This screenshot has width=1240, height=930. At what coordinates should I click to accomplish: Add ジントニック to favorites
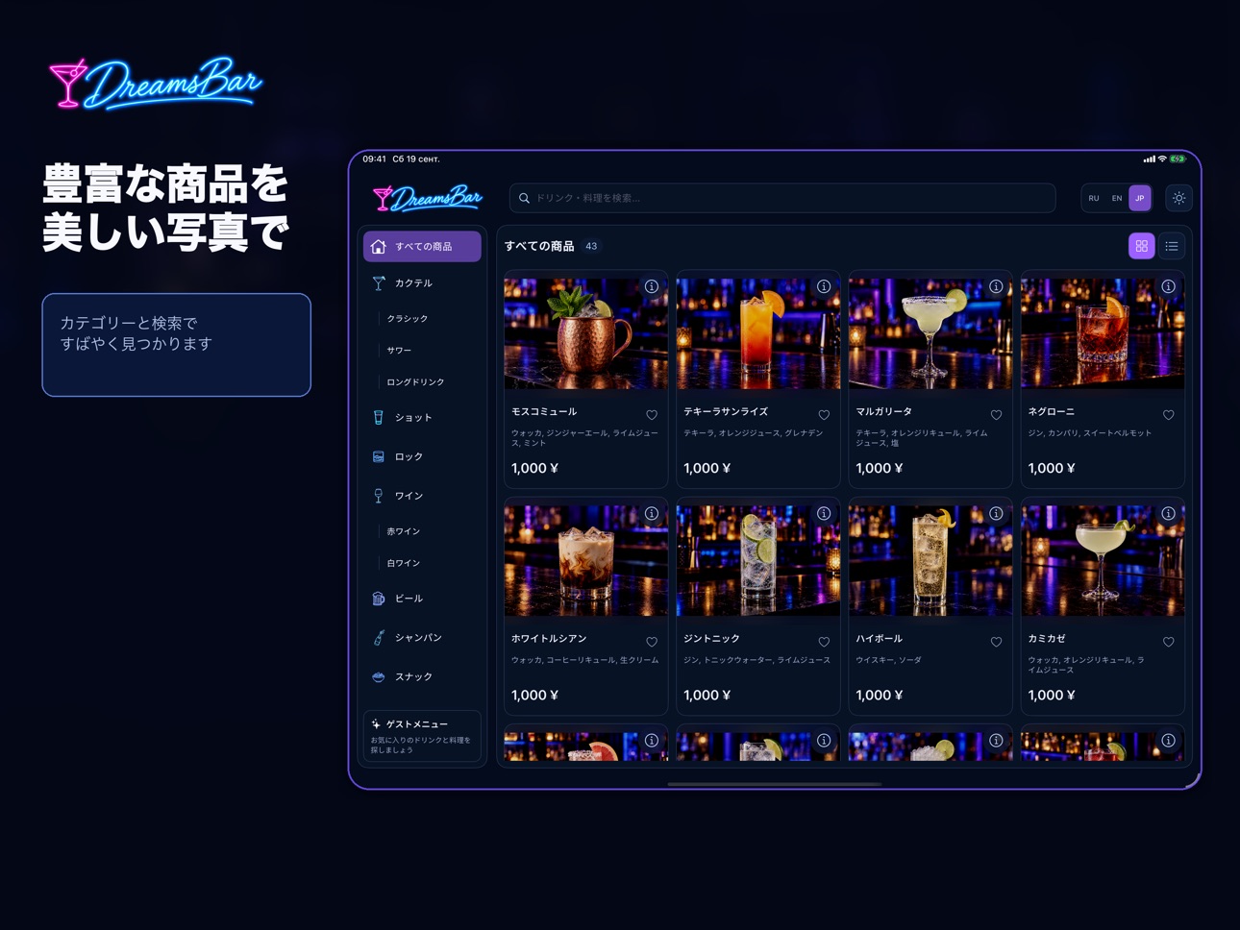point(824,642)
